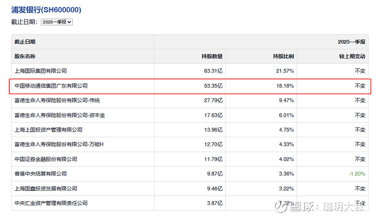375x218 pixels.
Task: Click holding amount 27.79亿
Action: coord(213,100)
